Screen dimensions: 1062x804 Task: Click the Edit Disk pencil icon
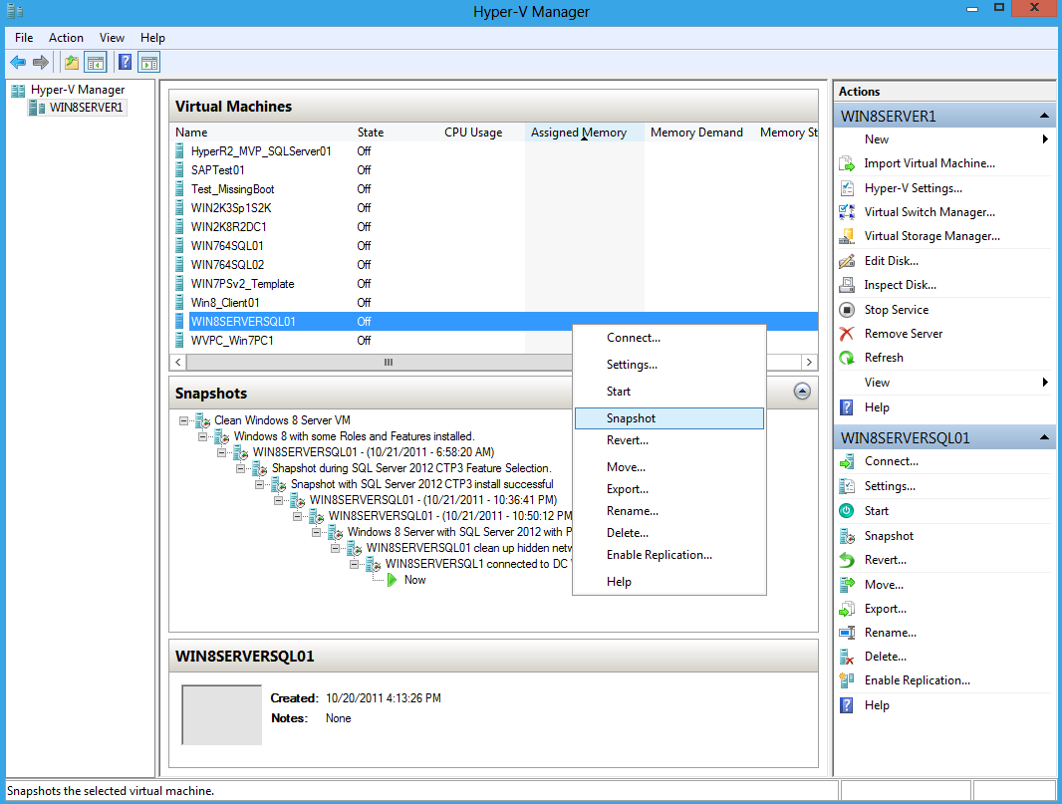(847, 261)
